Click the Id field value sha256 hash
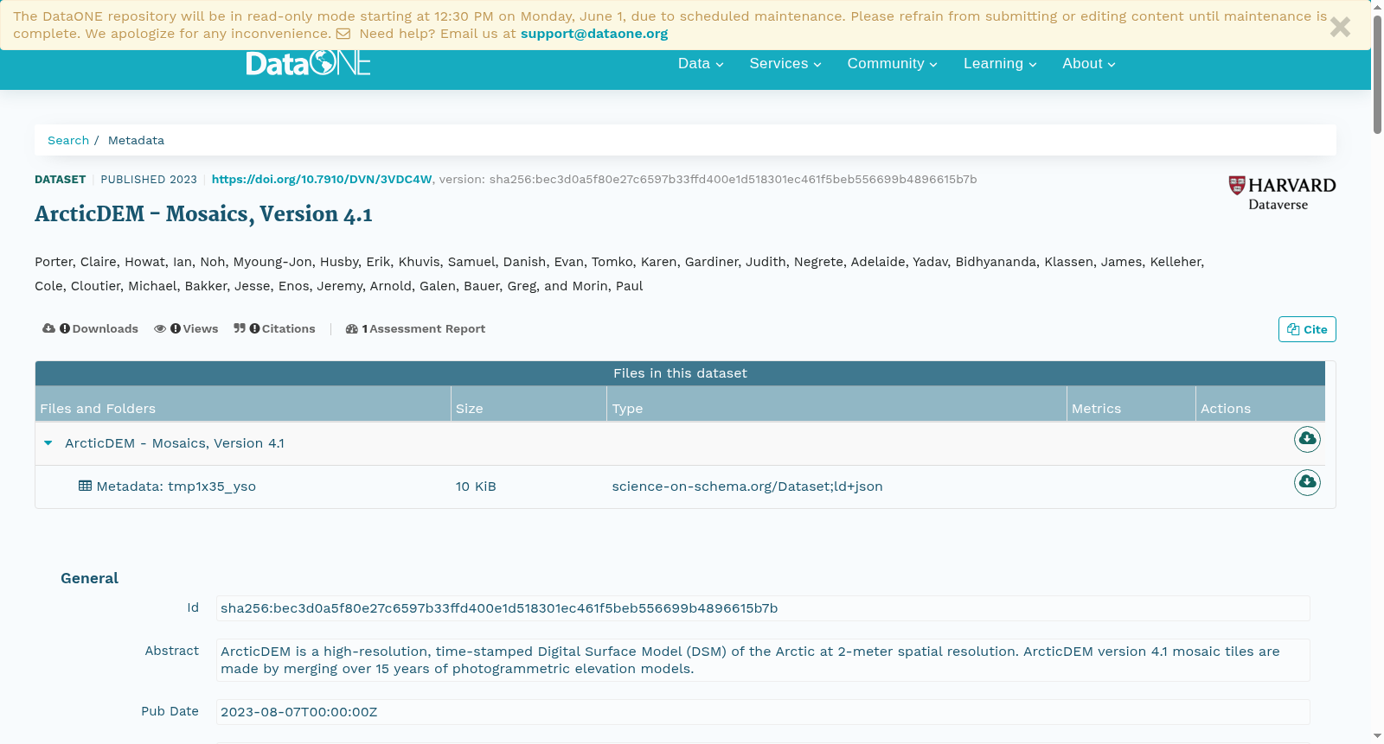Viewport: 1384px width, 744px height. click(x=499, y=608)
